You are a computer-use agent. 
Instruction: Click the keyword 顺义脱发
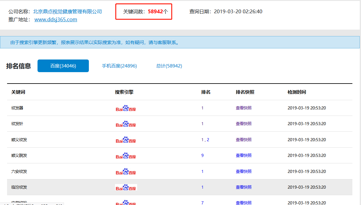19,155
